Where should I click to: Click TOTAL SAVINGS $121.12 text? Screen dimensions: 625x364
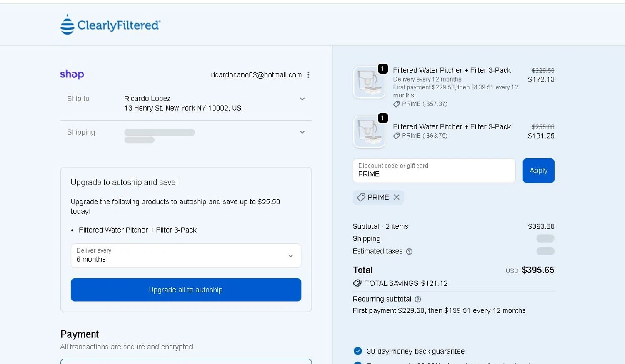[x=406, y=283]
